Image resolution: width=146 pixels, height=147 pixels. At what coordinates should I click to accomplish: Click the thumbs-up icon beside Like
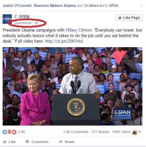pyautogui.click(x=5, y=142)
